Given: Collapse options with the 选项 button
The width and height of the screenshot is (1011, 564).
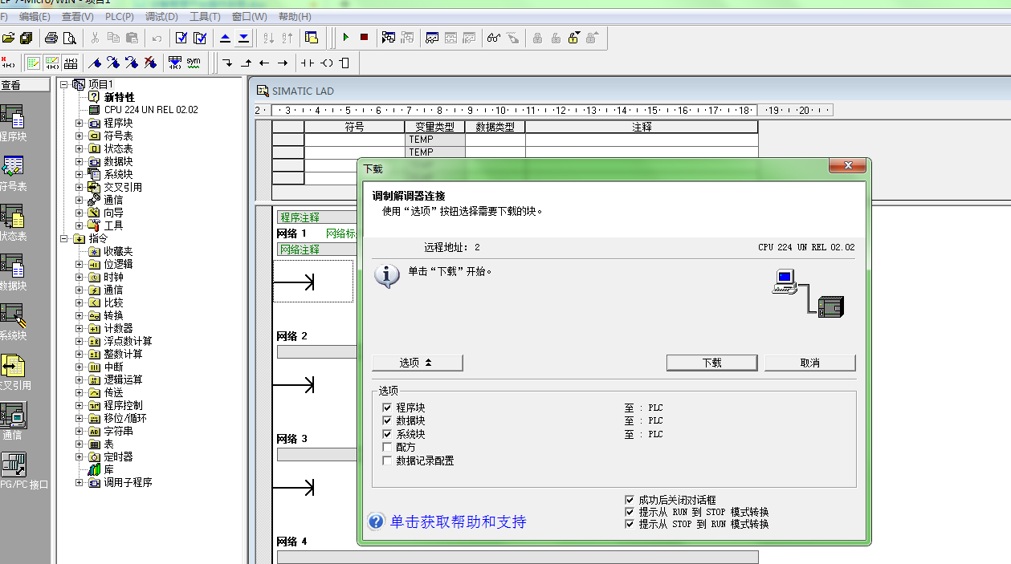Looking at the screenshot, I should pos(418,363).
